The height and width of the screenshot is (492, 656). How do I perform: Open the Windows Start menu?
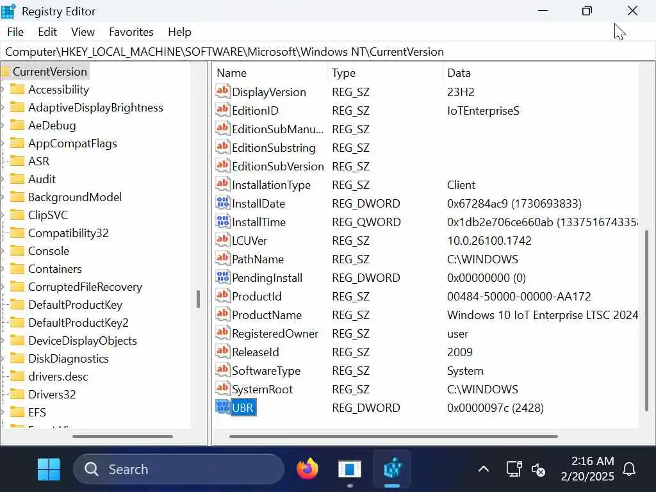49,469
